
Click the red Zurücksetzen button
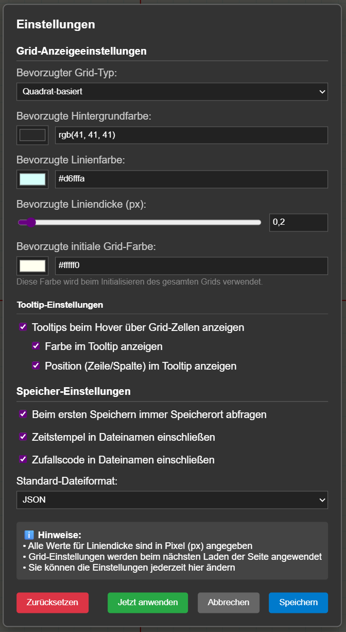(x=53, y=603)
